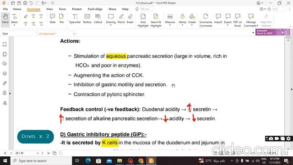Click Summarize Comments
Image resolution: width=293 pixels, height=165 pixels.
(206, 20)
